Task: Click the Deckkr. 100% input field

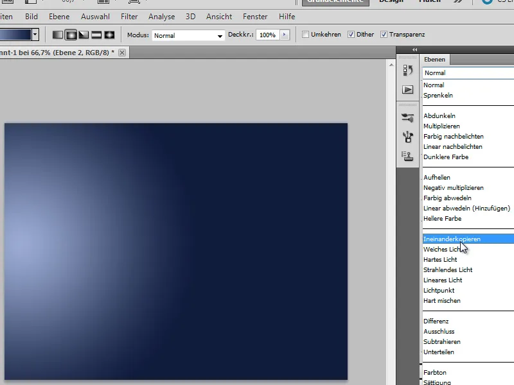Action: tap(268, 35)
